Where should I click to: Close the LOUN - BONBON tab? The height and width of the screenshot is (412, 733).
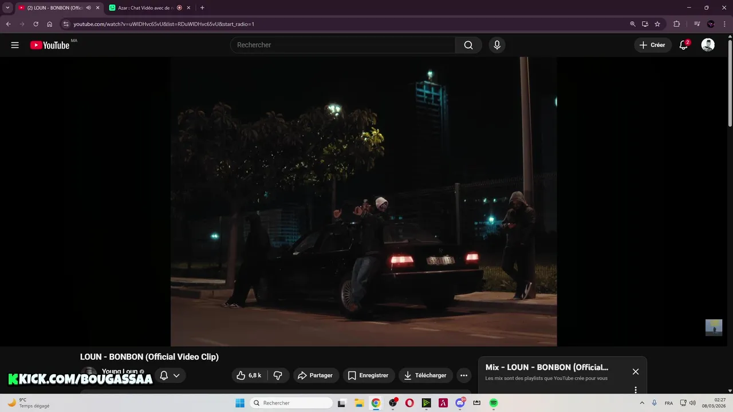click(97, 8)
